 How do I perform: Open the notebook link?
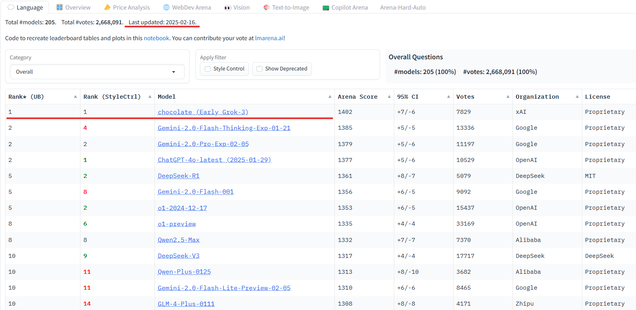157,38
